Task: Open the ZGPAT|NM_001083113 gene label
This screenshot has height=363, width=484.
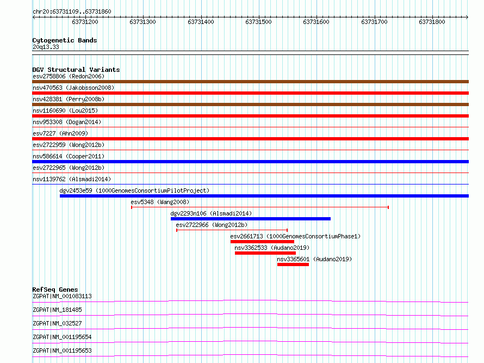Action: click(x=62, y=296)
